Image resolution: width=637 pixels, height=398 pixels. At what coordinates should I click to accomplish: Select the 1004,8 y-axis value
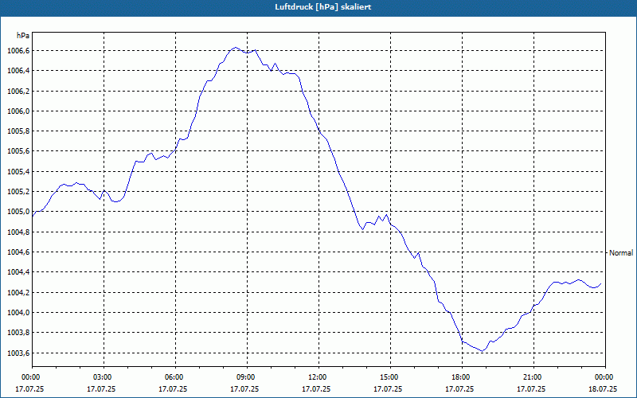click(18, 232)
